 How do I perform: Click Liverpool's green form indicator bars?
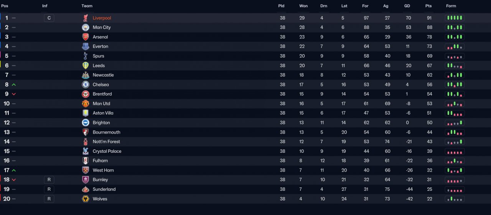click(x=455, y=18)
